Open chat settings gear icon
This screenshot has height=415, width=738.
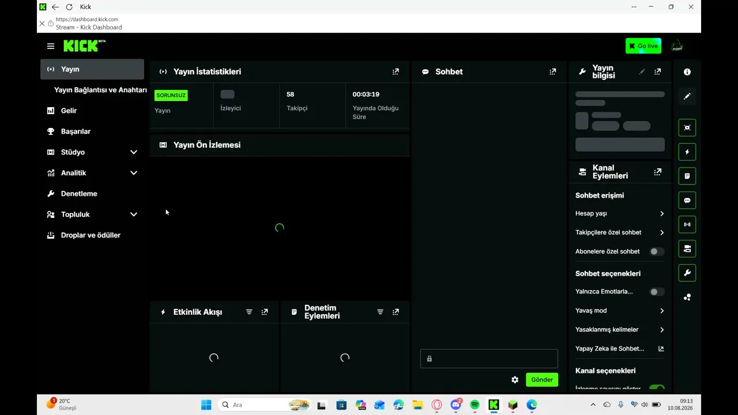(515, 380)
